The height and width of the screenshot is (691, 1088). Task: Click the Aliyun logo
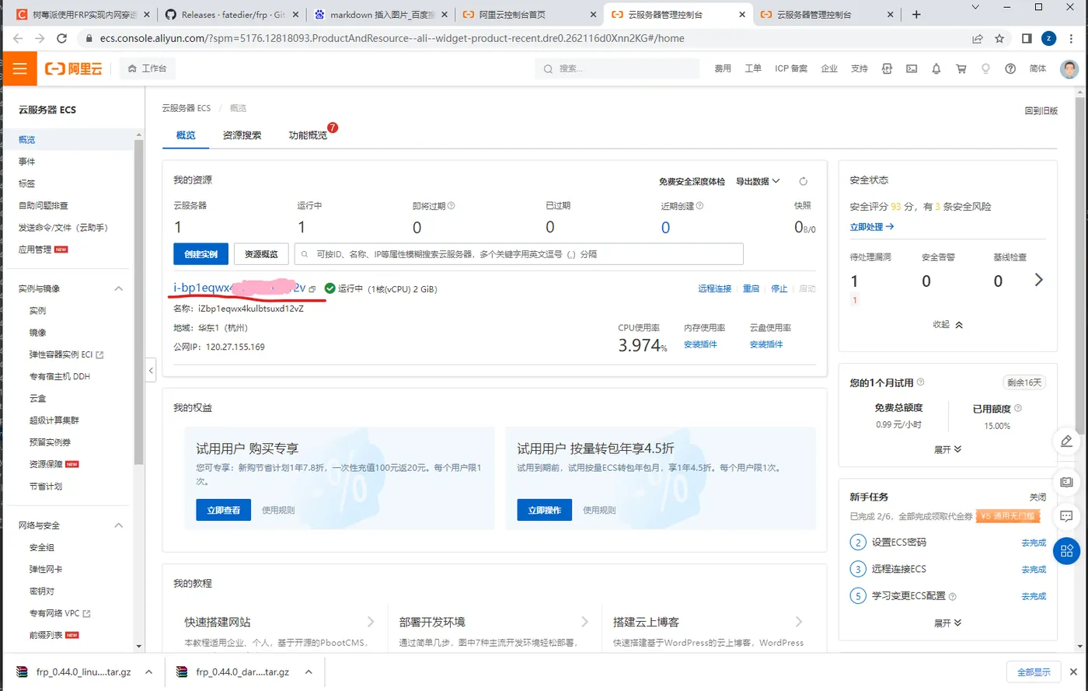coord(74,68)
